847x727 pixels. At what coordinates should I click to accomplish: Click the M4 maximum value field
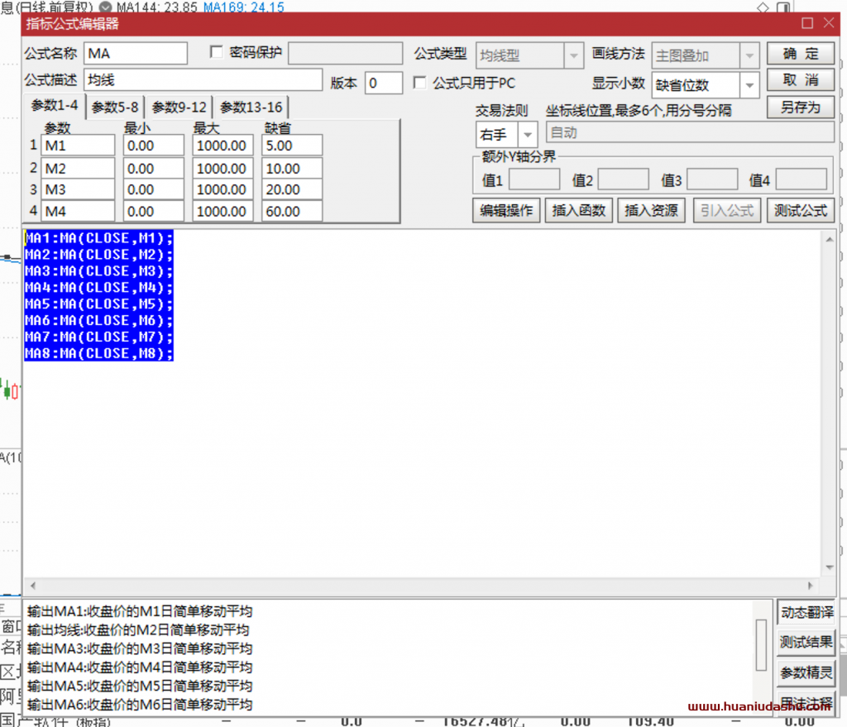tap(223, 211)
